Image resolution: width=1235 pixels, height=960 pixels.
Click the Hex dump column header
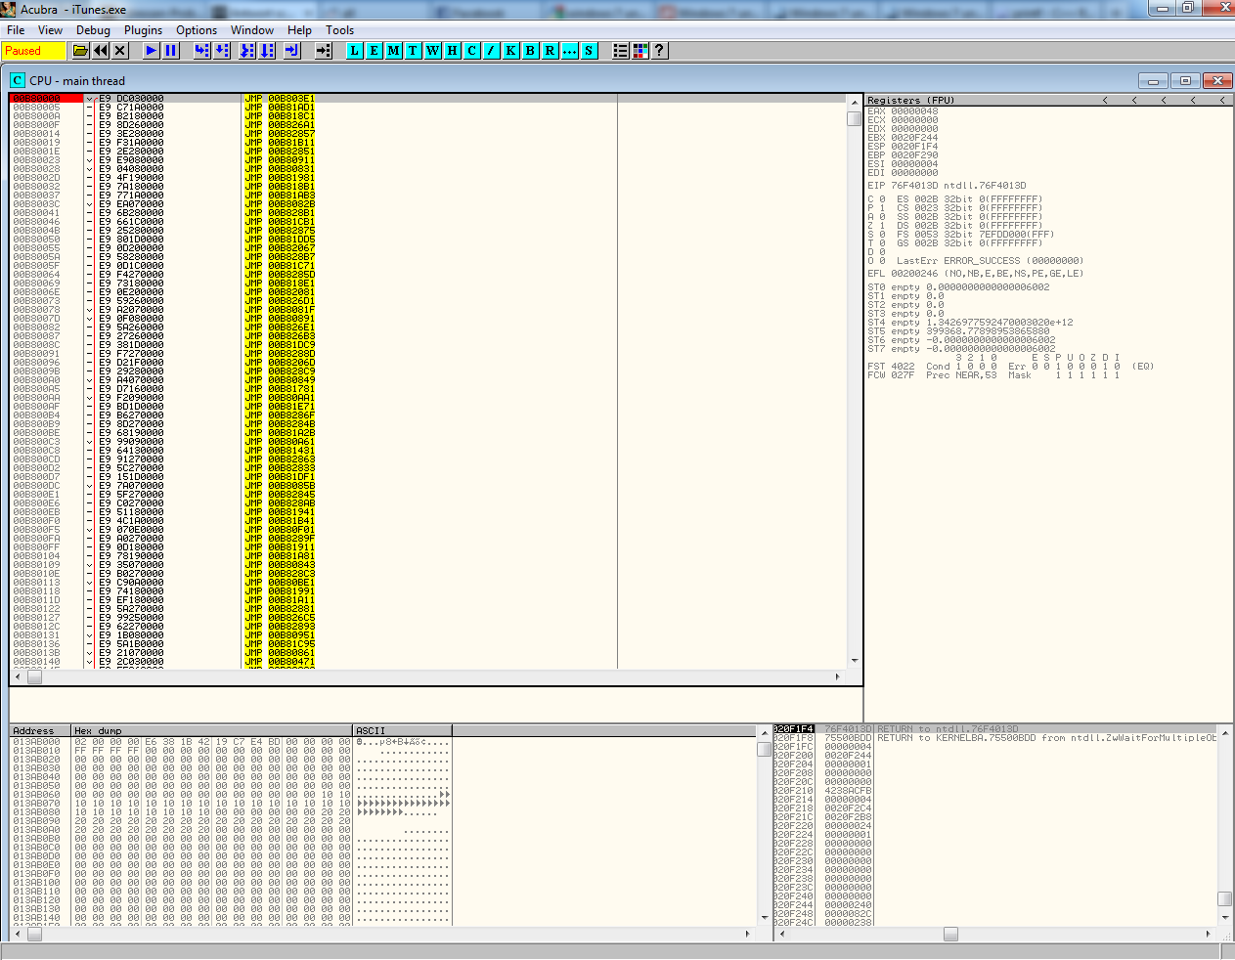210,730
